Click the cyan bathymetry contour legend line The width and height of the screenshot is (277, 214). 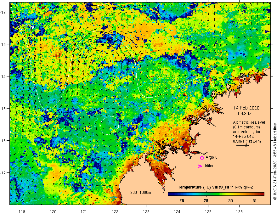pyautogui.click(x=136, y=196)
